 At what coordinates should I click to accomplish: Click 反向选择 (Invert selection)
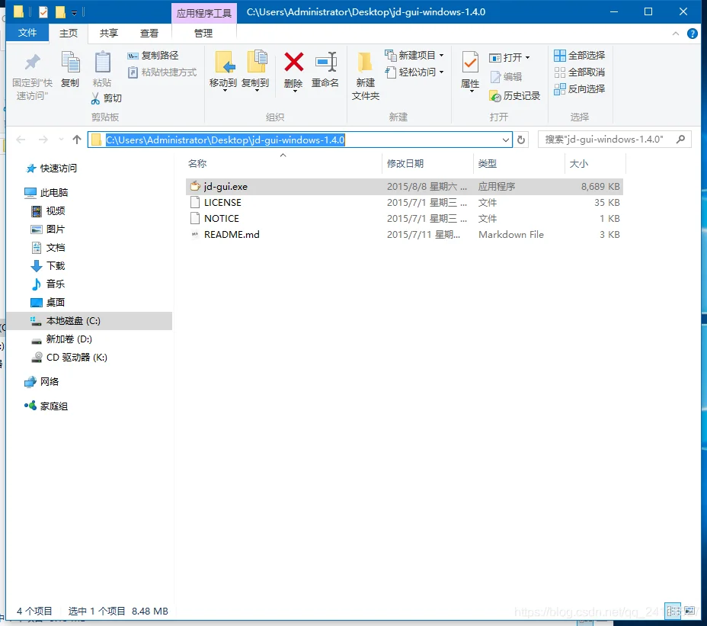click(580, 89)
